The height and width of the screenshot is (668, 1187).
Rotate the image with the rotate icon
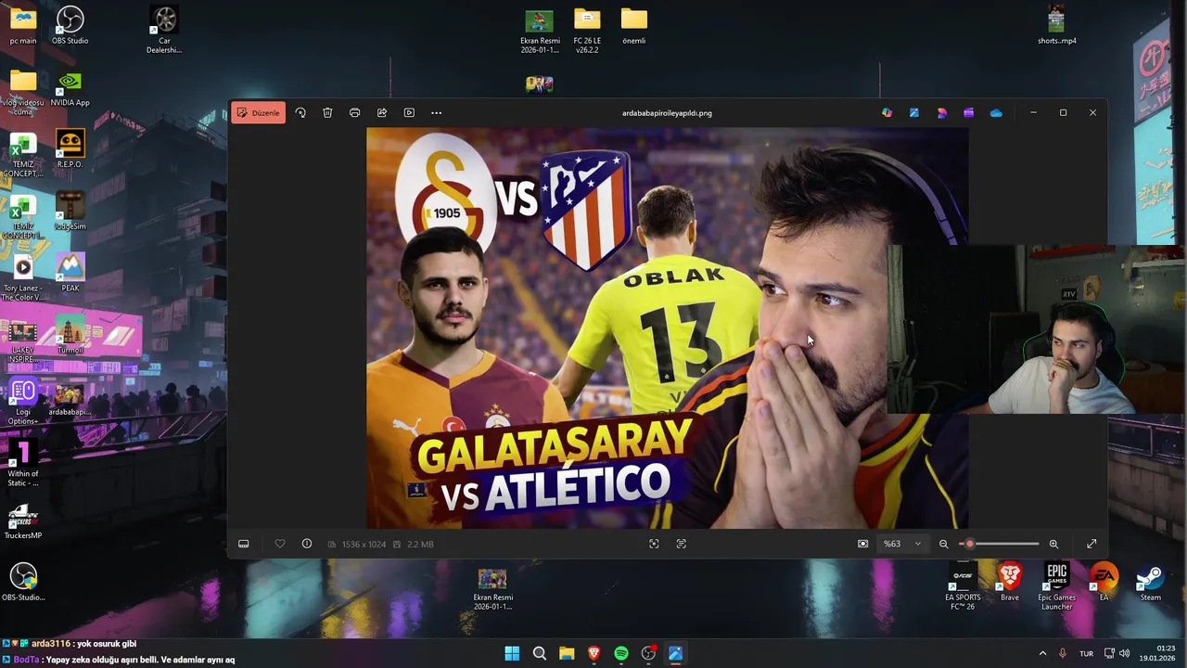(300, 113)
